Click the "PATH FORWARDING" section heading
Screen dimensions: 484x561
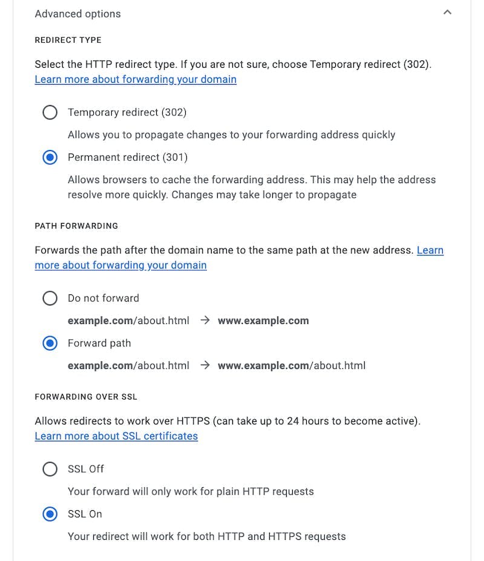click(x=76, y=225)
